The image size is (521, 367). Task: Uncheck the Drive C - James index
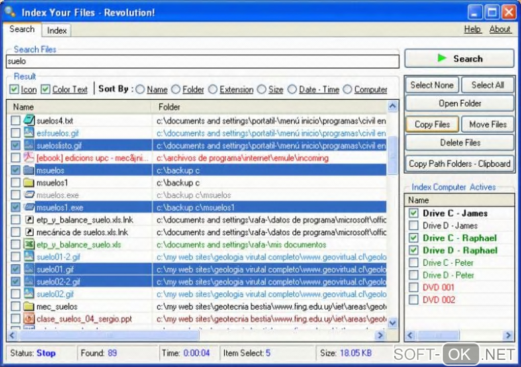point(413,213)
